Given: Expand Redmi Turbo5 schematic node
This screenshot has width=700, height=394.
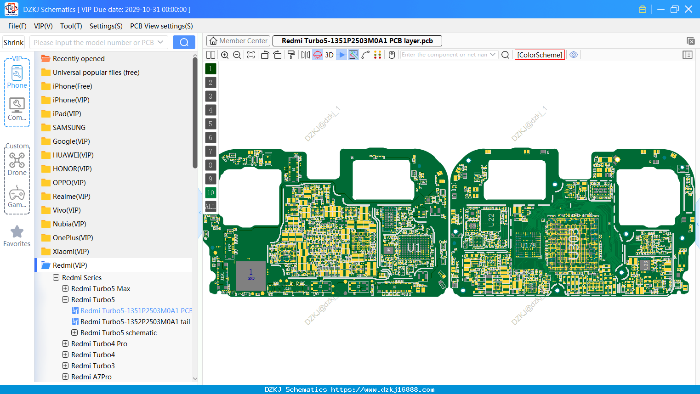Looking at the screenshot, I should (74, 333).
